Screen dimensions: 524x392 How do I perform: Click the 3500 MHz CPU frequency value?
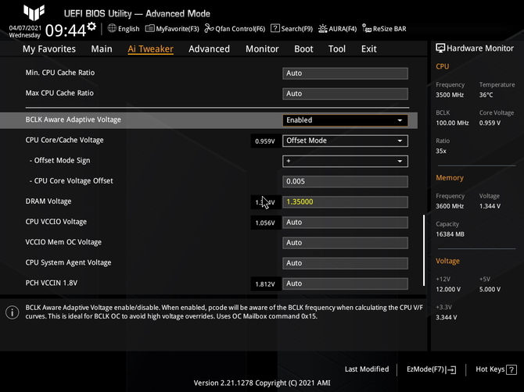pos(450,95)
